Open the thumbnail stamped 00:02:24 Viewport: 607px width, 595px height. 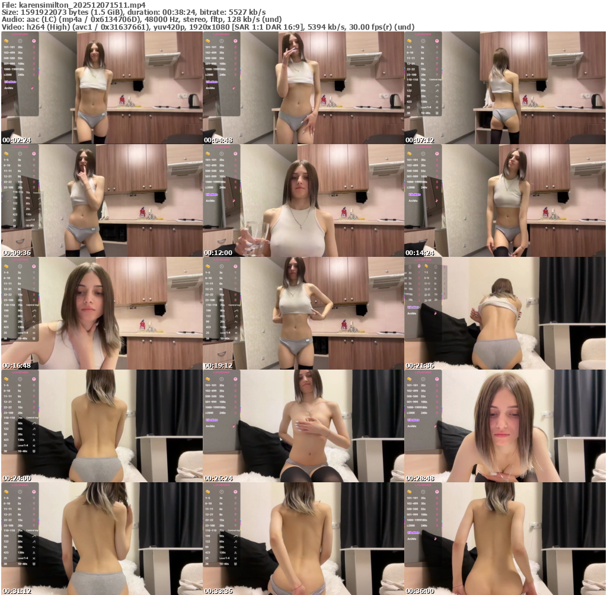(x=102, y=88)
